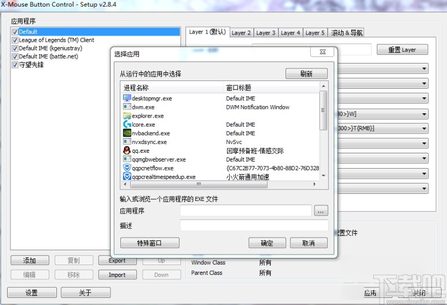The width and height of the screenshot is (447, 305).
Task: Click scroll down arrow of process list
Action: pos(323,176)
